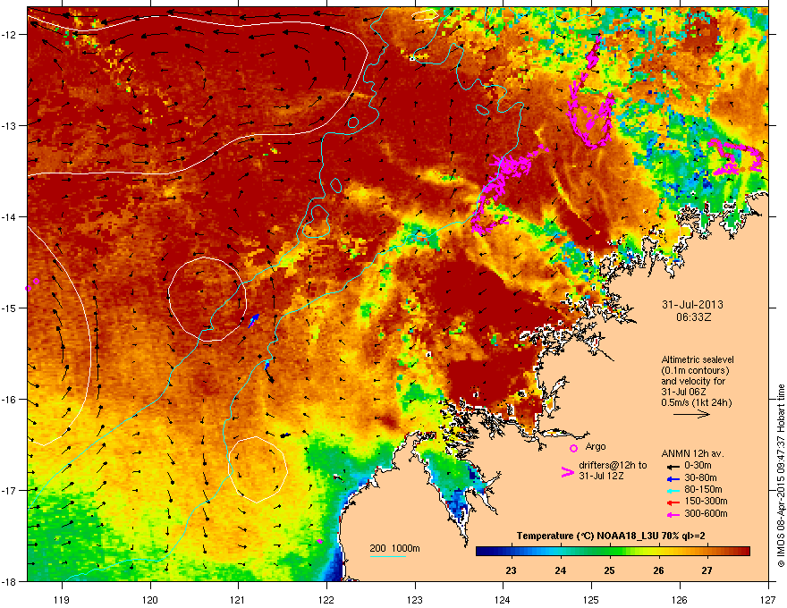Viewport: 787px width, 608px height.
Task: Click the magenta drifters chevron legend symbol
Action: (x=567, y=472)
